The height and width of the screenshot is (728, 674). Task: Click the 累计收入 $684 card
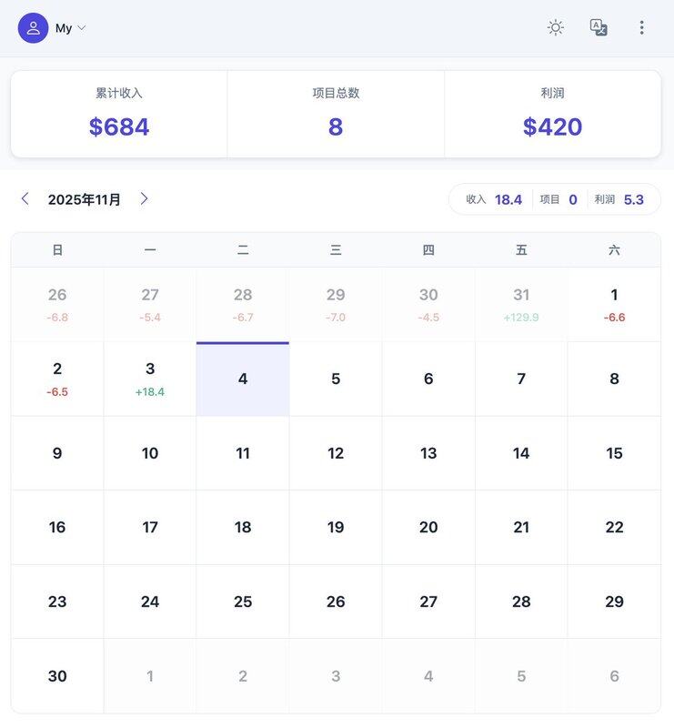coord(119,114)
